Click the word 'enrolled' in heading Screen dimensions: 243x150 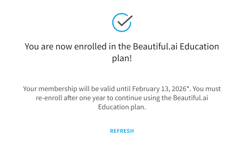coord(90,47)
